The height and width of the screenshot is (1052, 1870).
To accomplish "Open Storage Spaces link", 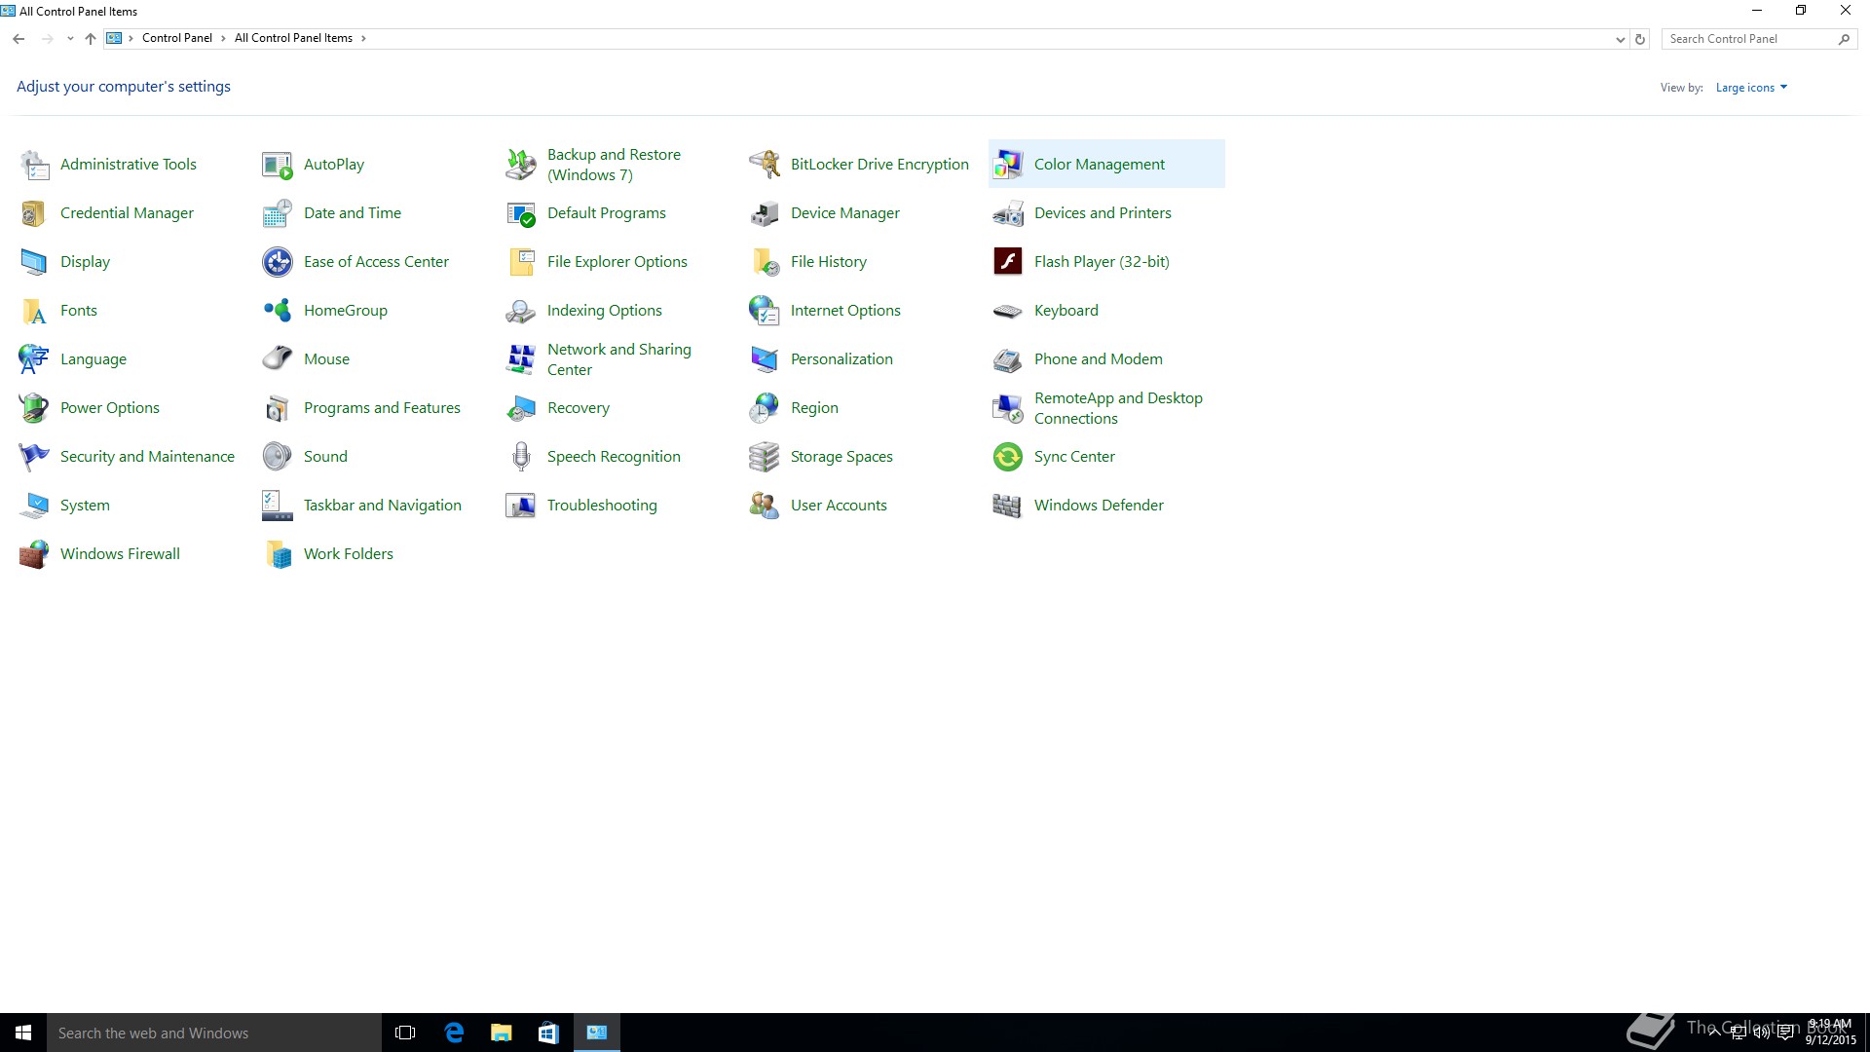I will click(841, 457).
